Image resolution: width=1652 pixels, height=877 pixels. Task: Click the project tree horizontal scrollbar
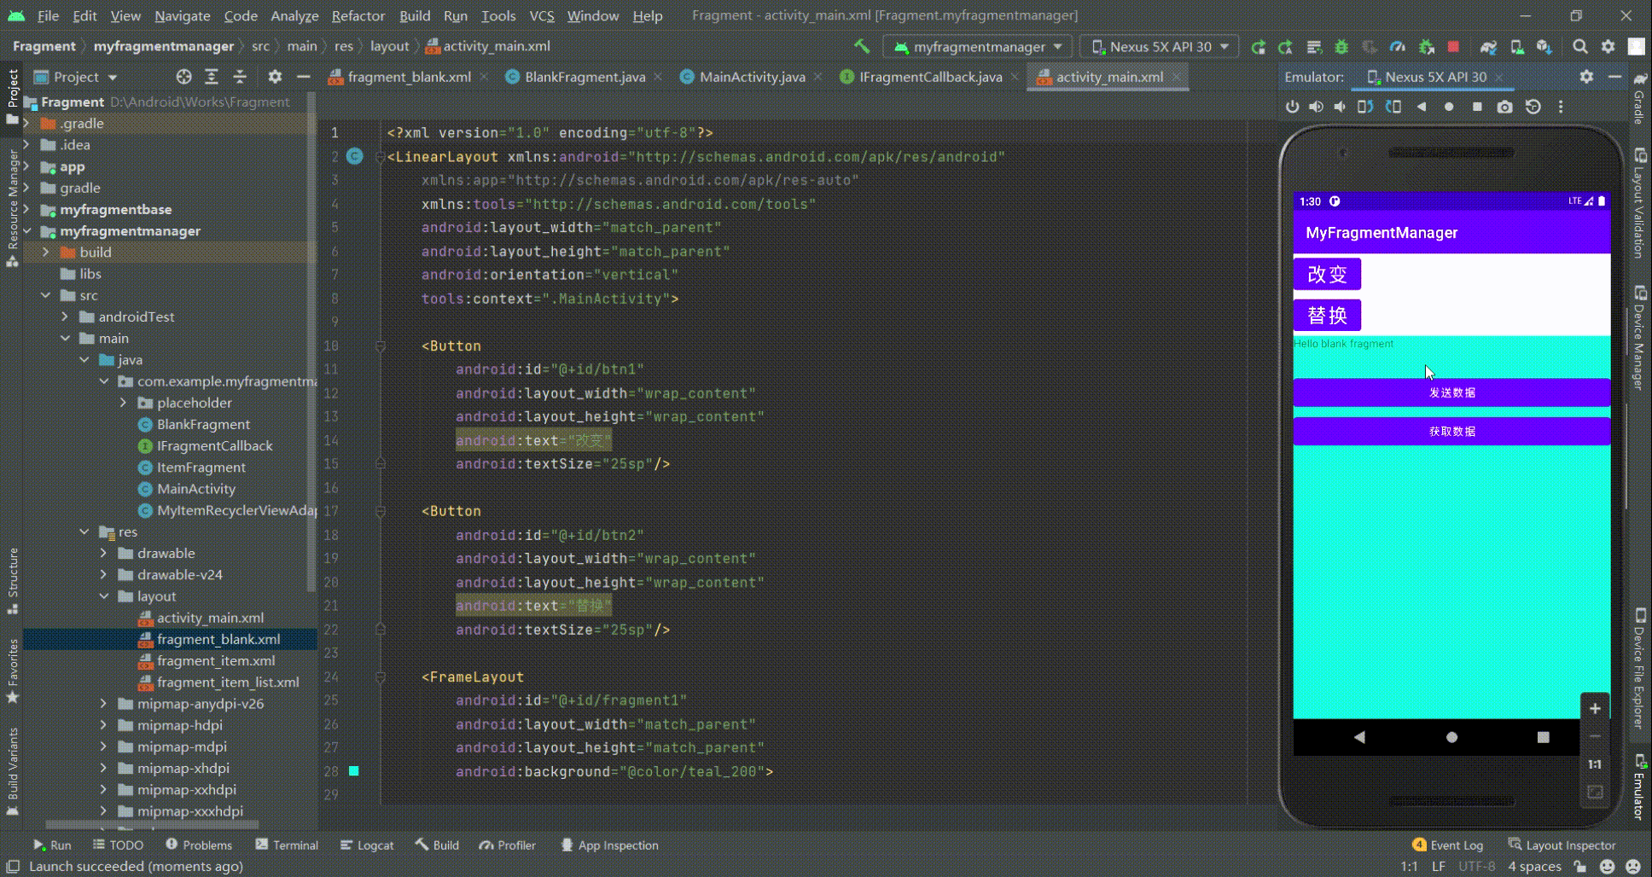(152, 825)
